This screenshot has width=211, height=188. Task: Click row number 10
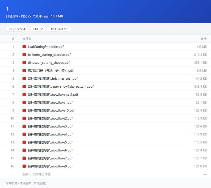click(x=12, y=118)
